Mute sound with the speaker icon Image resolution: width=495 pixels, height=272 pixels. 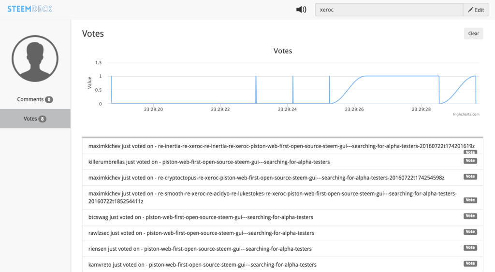pyautogui.click(x=301, y=10)
